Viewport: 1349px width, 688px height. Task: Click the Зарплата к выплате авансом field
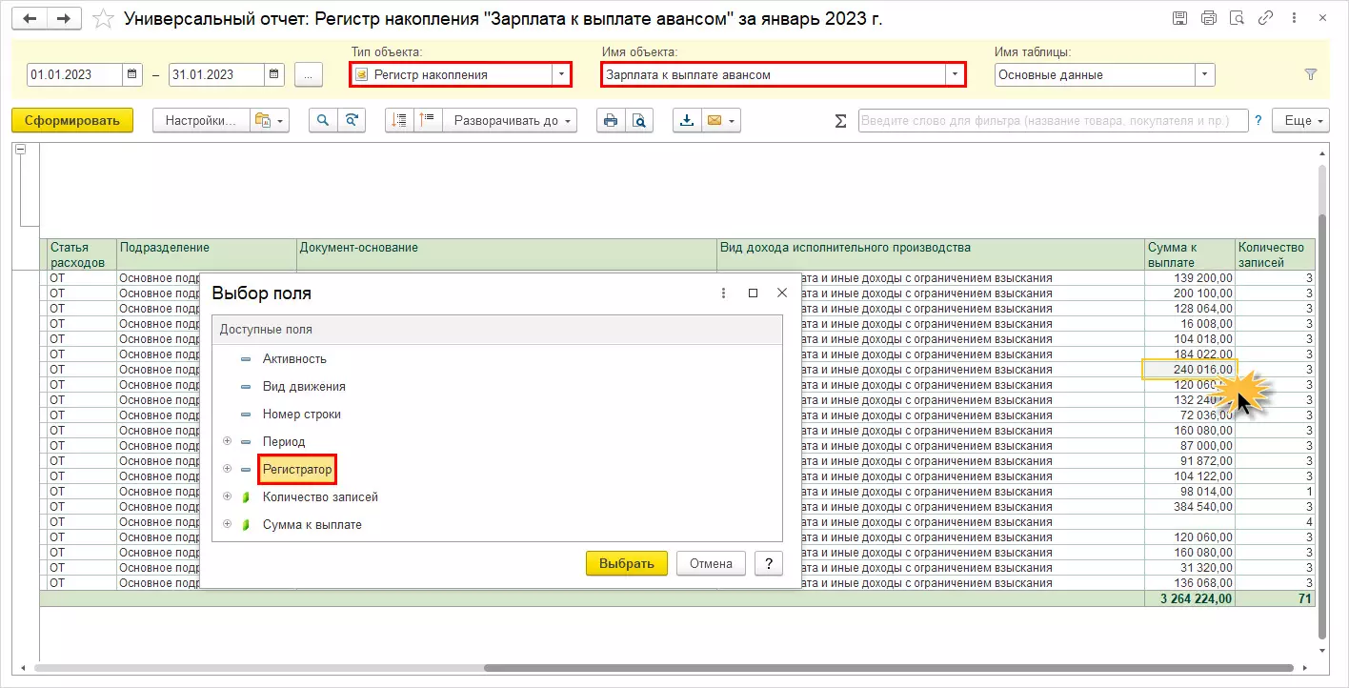[774, 74]
